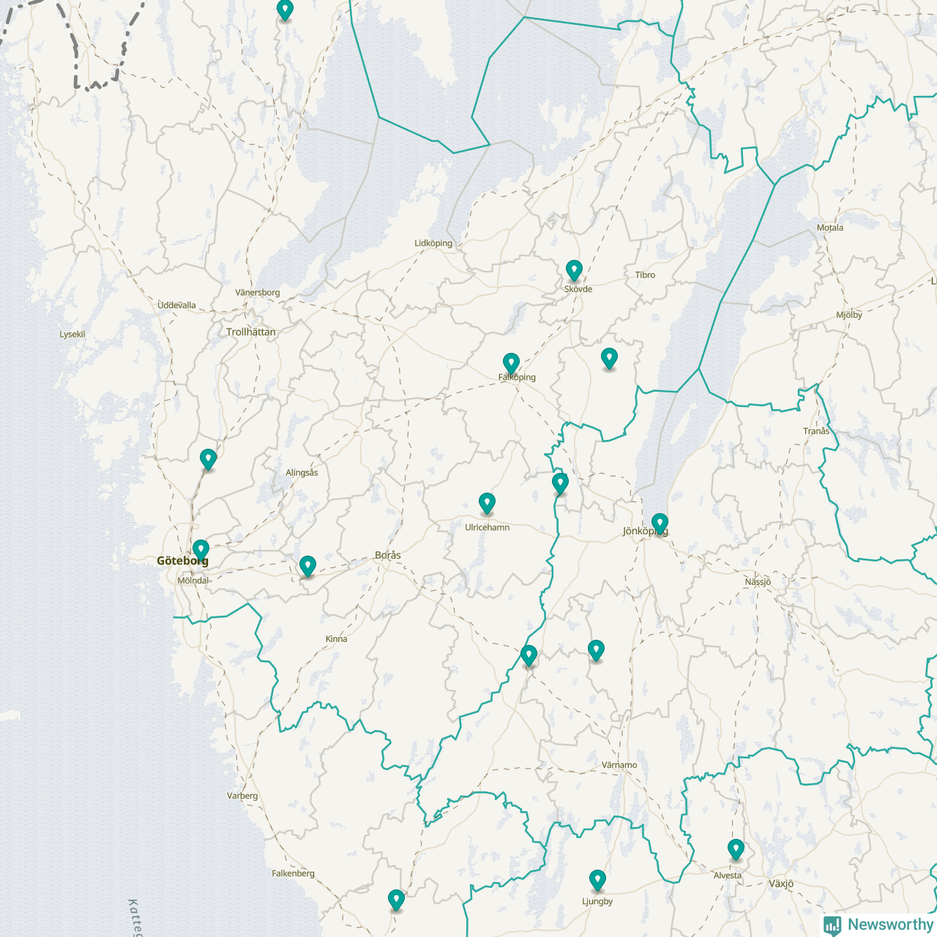Image resolution: width=937 pixels, height=937 pixels.
Task: Click the Jönköping map marker
Action: tap(660, 523)
